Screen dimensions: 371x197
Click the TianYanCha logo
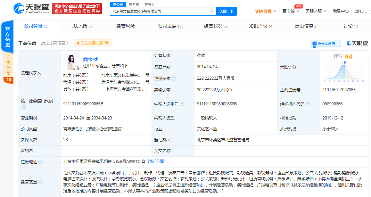31,9
